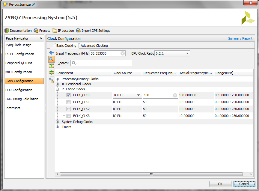259x191 pixels.
Task: Open FCLK_CLK0 clock source dropdown
Action: (127, 95)
